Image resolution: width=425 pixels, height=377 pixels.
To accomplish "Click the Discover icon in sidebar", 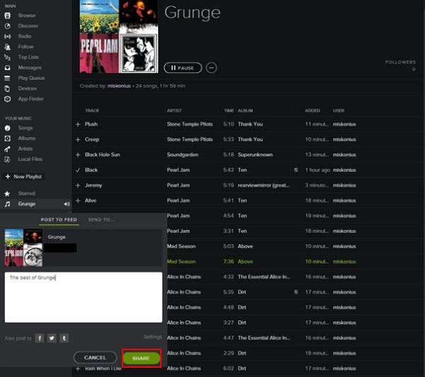I will [7, 26].
